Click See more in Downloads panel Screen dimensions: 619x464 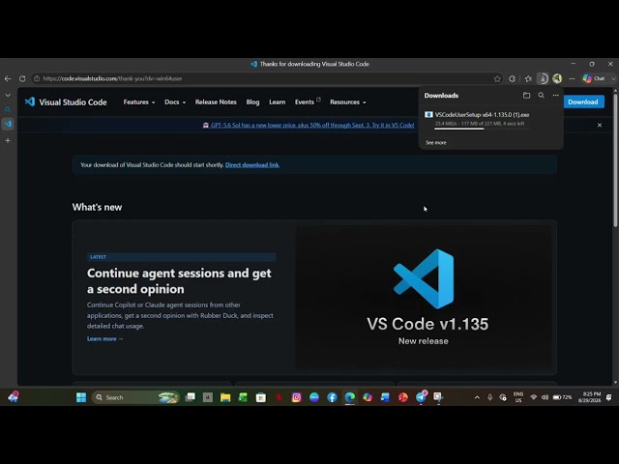pos(436,142)
